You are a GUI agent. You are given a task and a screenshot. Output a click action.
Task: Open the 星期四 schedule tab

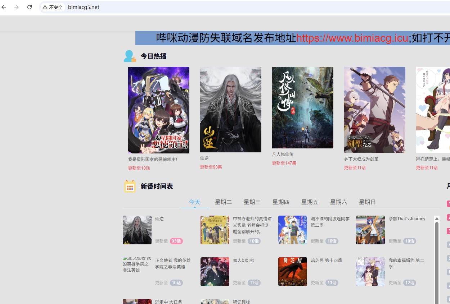281,202
